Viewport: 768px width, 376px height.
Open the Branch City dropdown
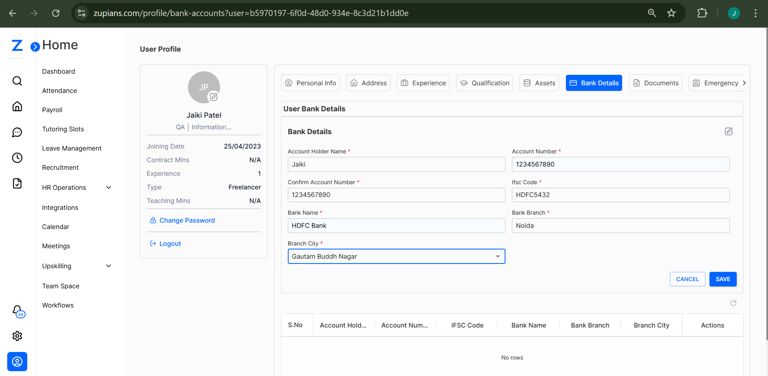[498, 256]
